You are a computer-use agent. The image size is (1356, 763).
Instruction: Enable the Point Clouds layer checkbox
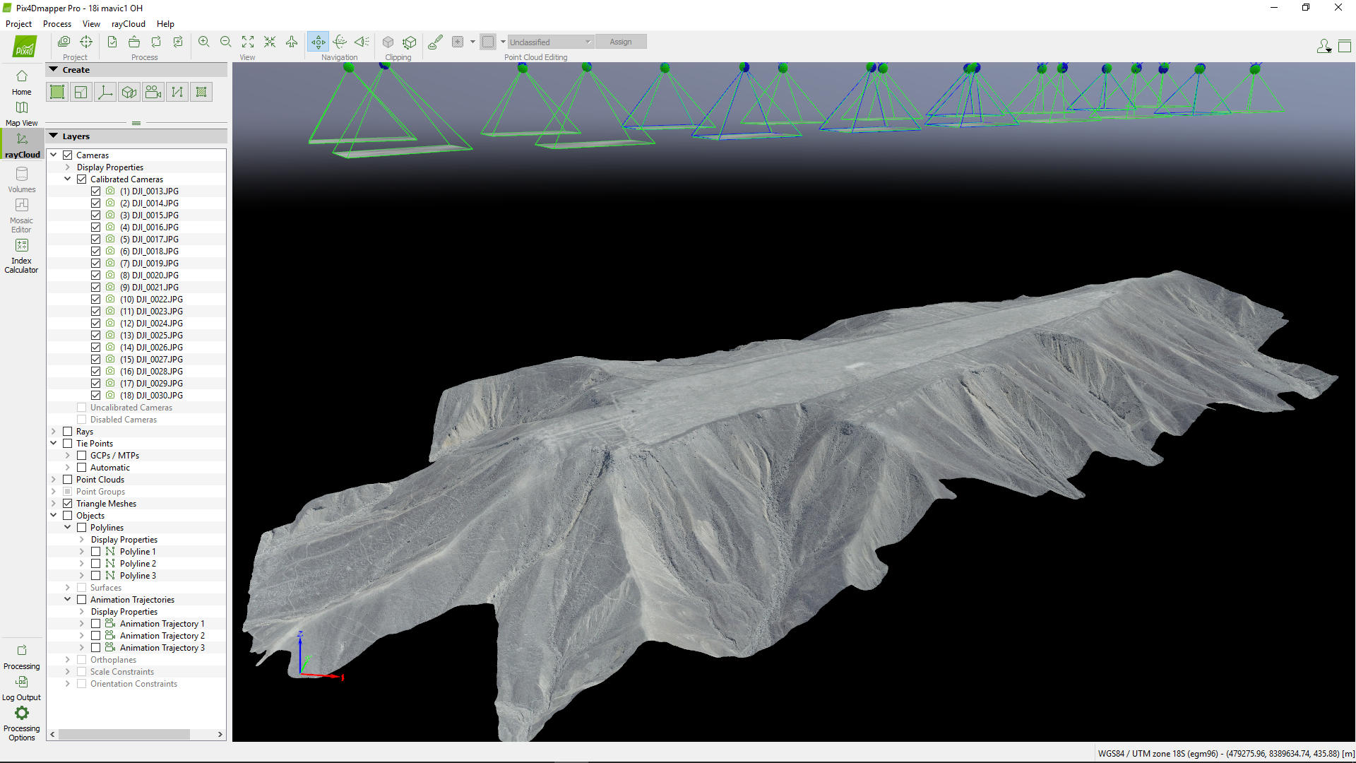pyautogui.click(x=68, y=480)
